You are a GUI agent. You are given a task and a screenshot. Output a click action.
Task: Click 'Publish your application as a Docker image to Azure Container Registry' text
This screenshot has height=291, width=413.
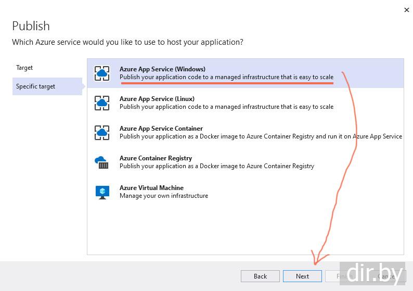pos(217,166)
